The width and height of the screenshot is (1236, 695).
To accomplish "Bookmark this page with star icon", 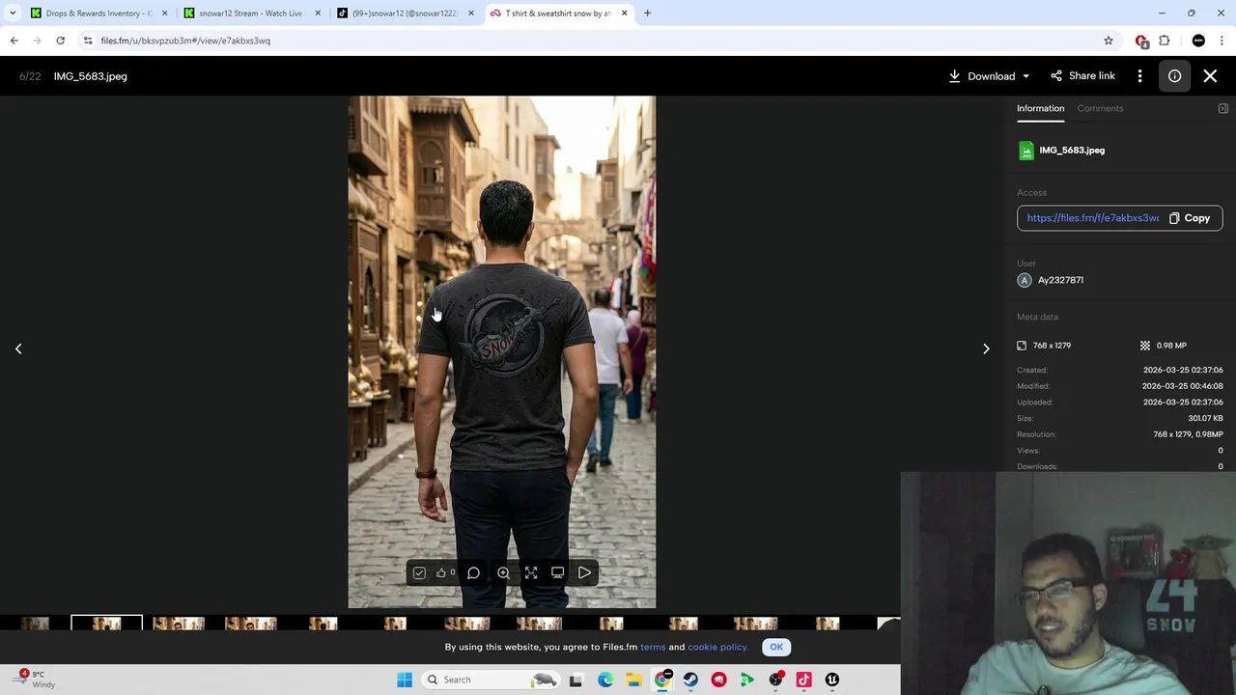I will (x=1109, y=41).
